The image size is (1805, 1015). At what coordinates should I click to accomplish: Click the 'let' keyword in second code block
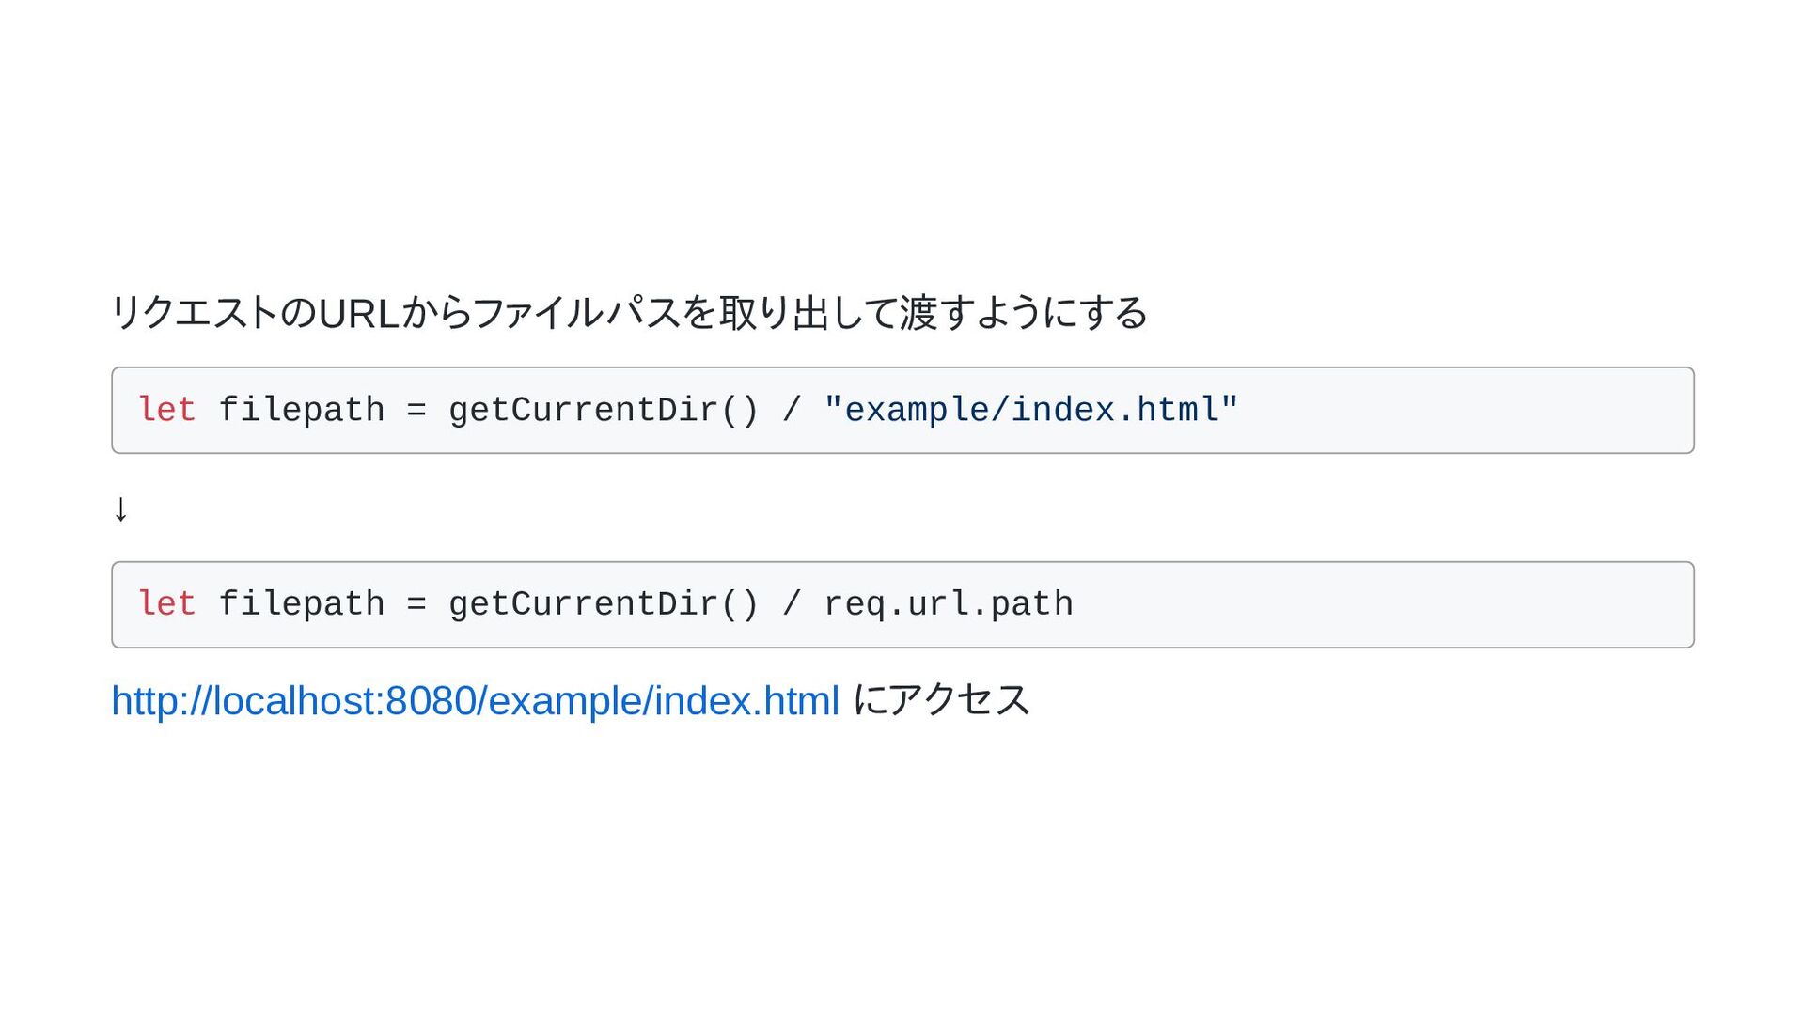click(x=166, y=604)
